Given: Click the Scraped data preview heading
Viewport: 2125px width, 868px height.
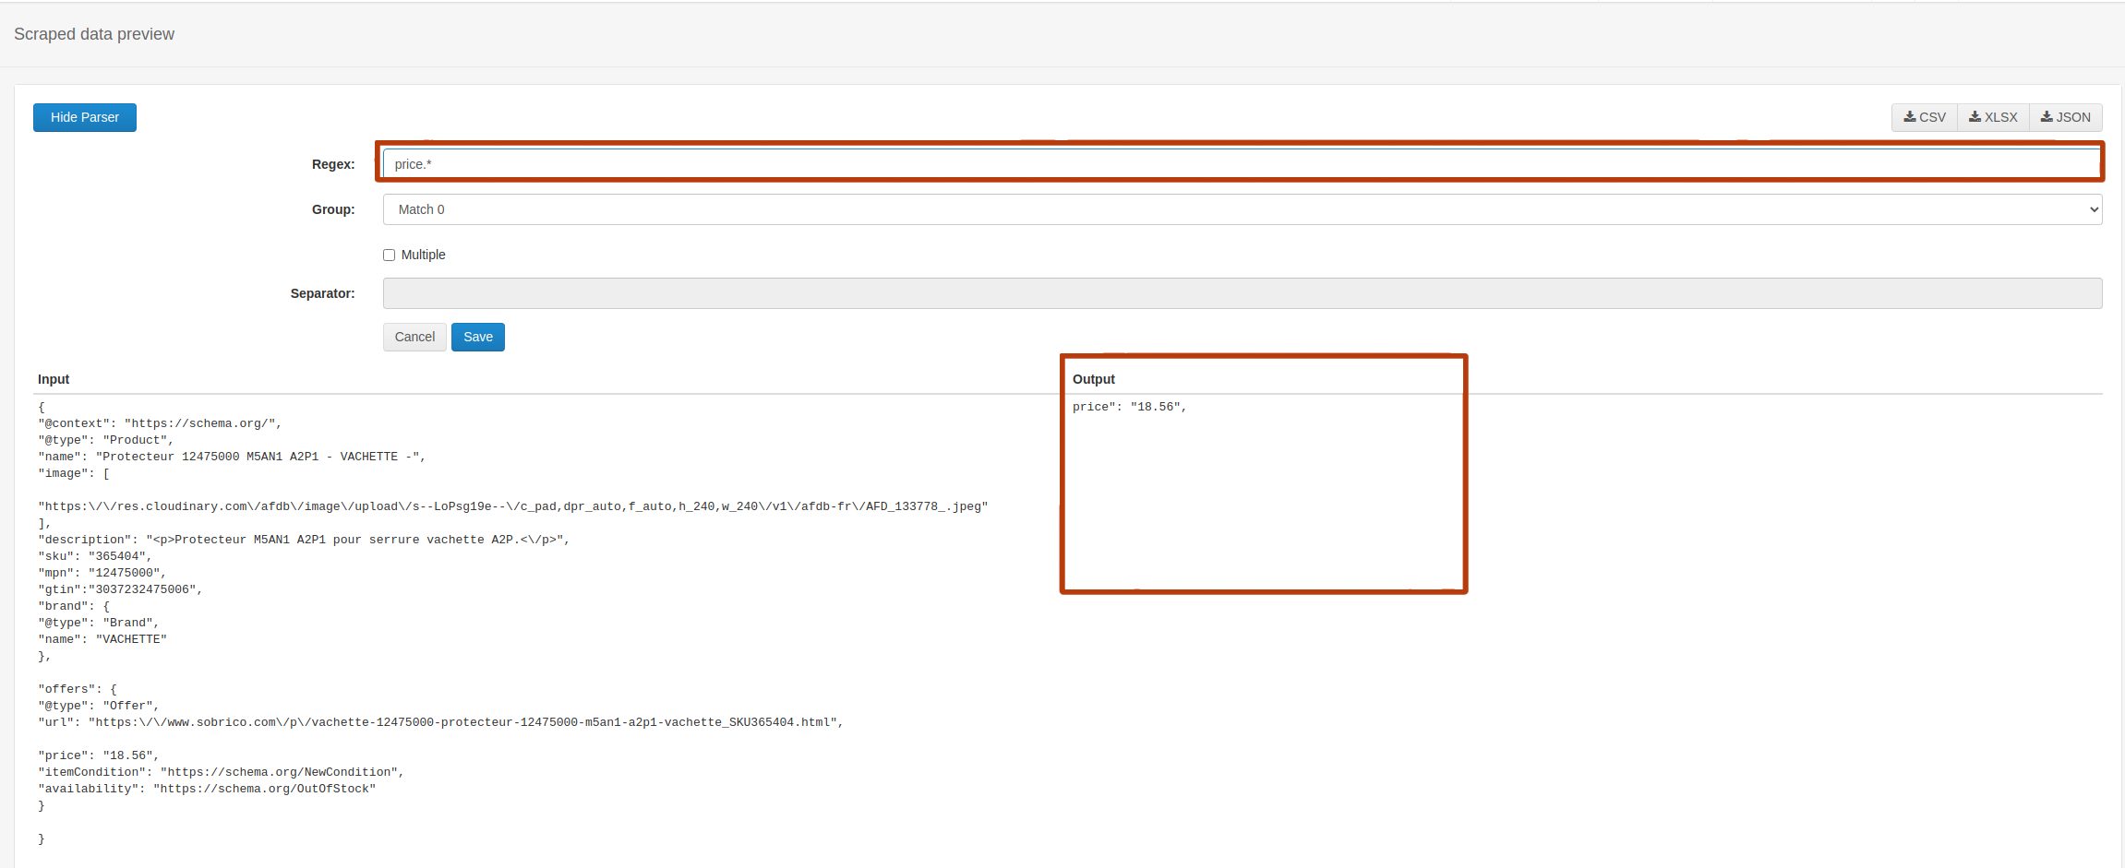Looking at the screenshot, I should click(x=94, y=34).
